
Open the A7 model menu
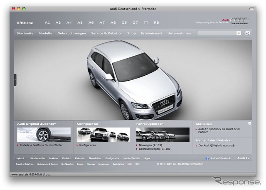pyautogui.click(x=102, y=22)
